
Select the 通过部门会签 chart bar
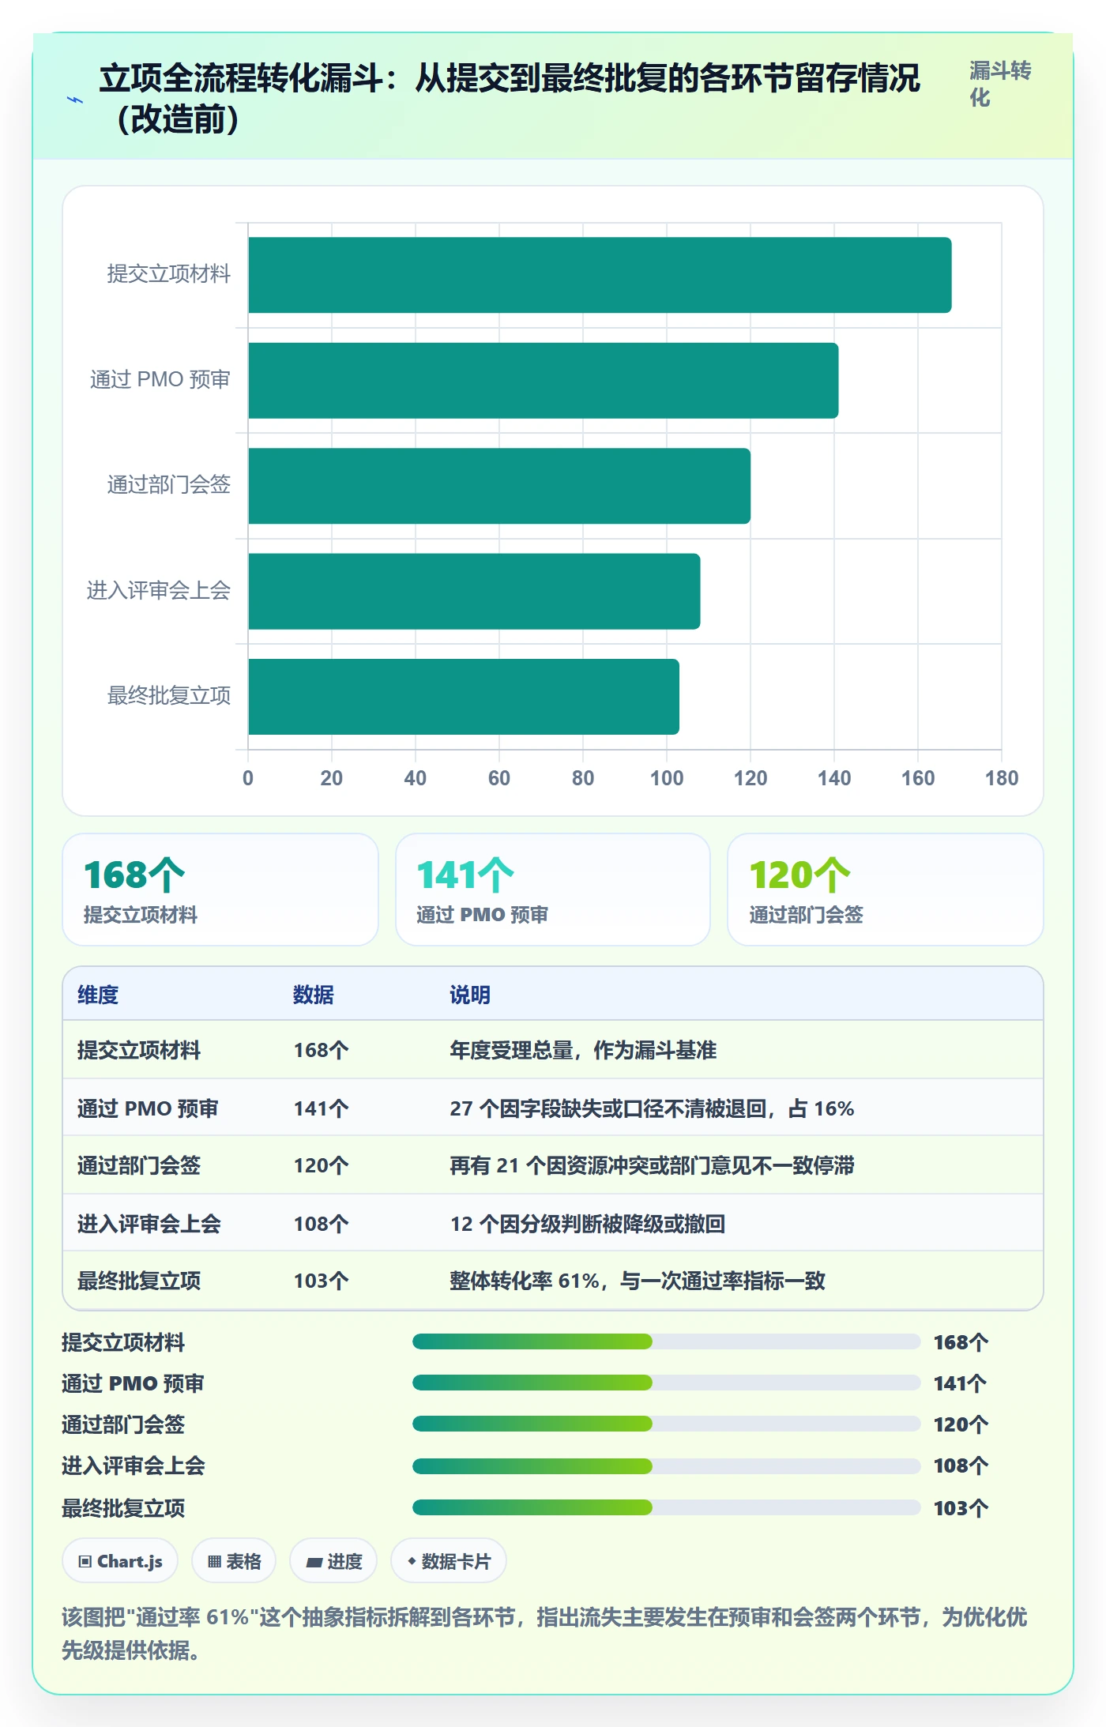pos(499,486)
